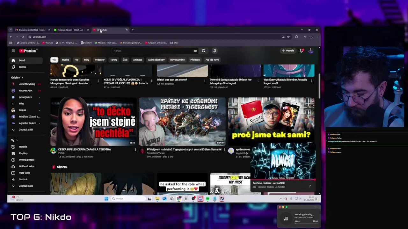Open the tab search dropdown arrow
408x229 pixels.
[11, 30]
